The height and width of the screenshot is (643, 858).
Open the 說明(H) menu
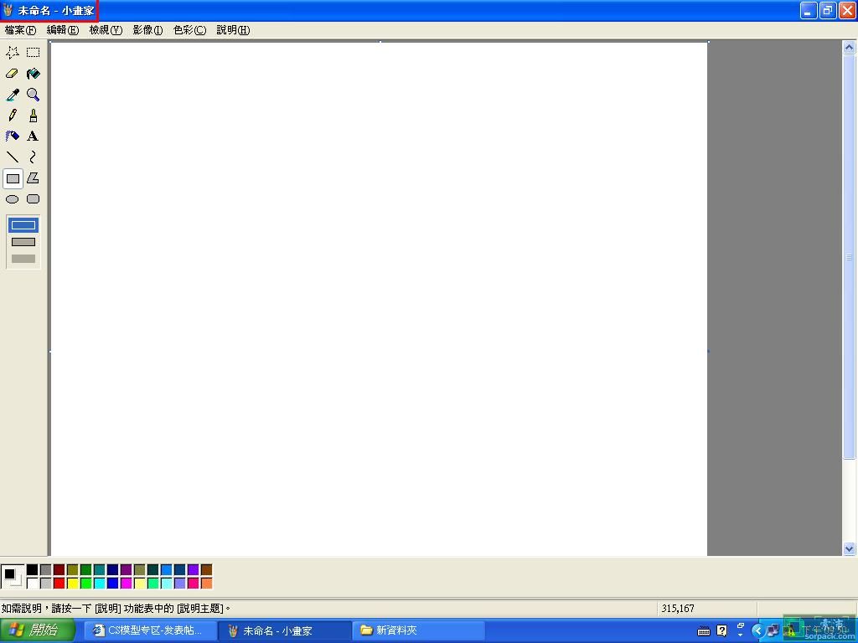pos(233,30)
